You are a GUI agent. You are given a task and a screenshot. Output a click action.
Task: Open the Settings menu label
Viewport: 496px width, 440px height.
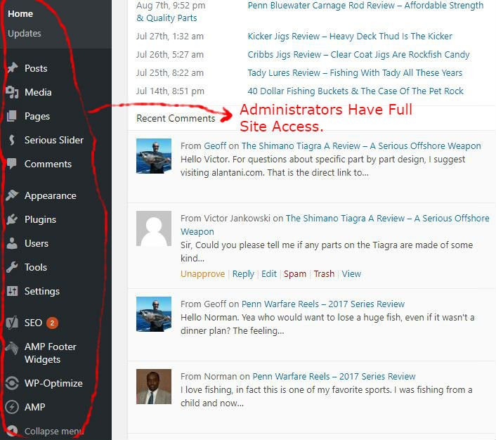coord(42,292)
